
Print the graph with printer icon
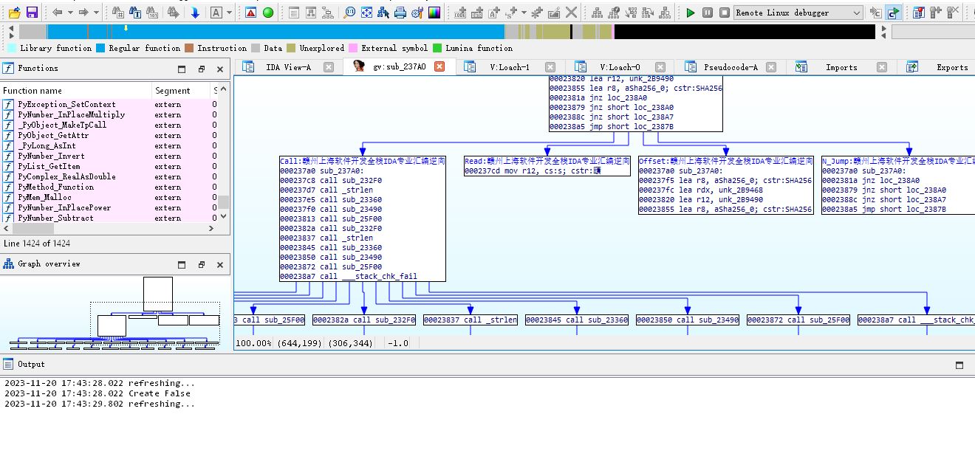click(x=400, y=13)
